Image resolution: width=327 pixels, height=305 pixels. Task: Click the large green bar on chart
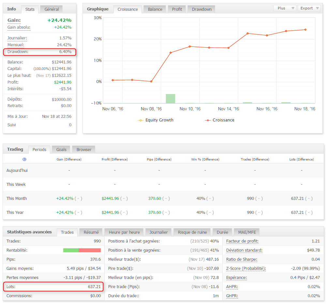[171, 99]
